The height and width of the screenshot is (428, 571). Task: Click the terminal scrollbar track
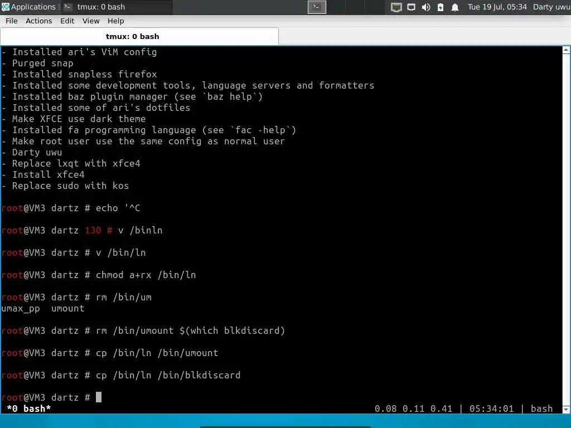pyautogui.click(x=566, y=229)
